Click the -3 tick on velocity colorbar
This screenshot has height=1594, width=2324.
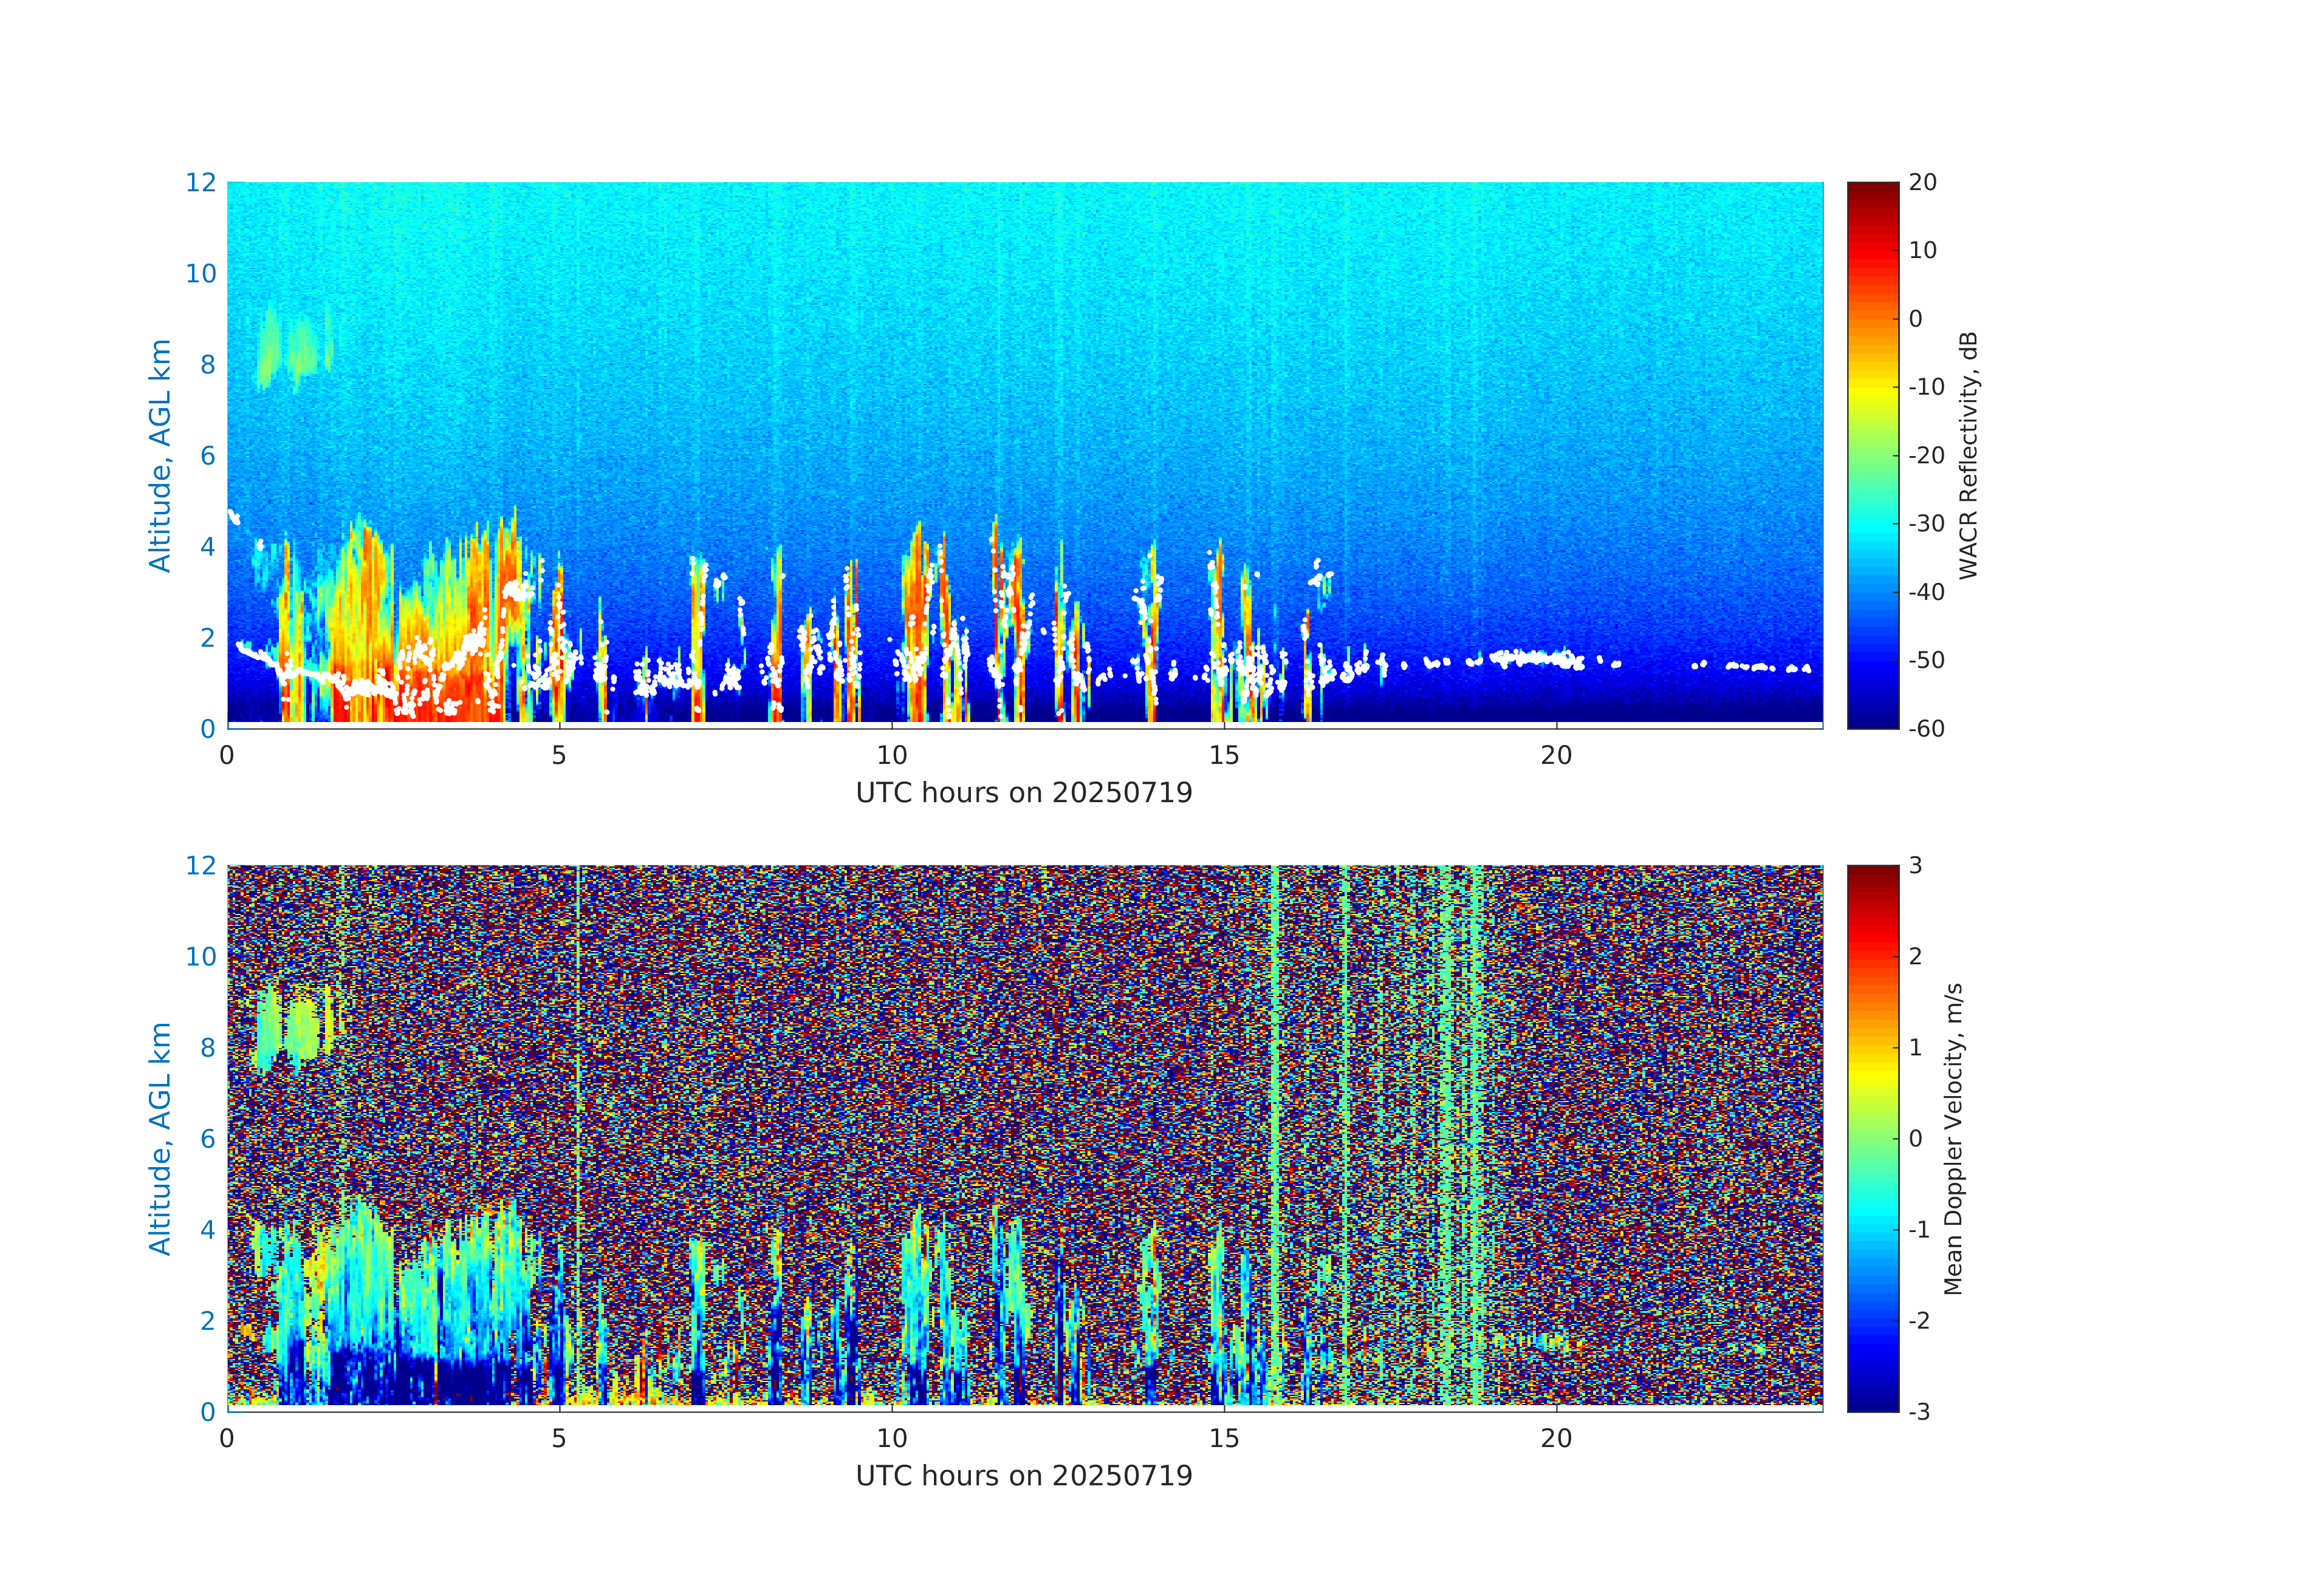[x=1919, y=1411]
